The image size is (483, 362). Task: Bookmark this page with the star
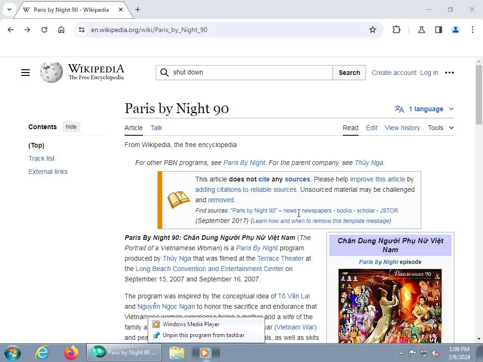tap(373, 30)
